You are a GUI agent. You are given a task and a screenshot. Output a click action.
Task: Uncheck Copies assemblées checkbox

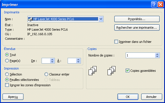click(x=128, y=71)
